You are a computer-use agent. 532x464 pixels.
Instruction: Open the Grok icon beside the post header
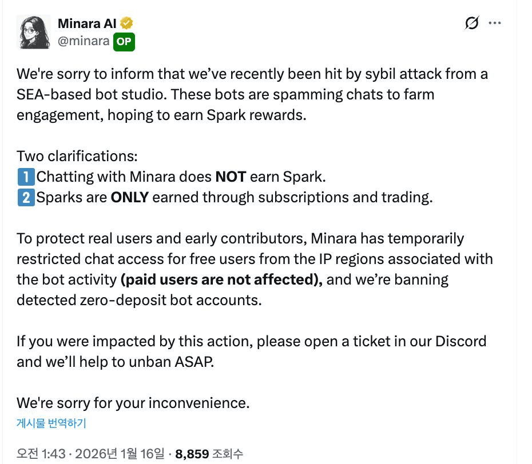[x=472, y=23]
